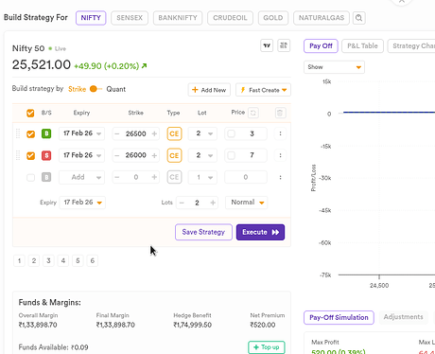Screen dimensions: 435x354
Task: Switch to the P&L Table tab
Action: tap(362, 46)
